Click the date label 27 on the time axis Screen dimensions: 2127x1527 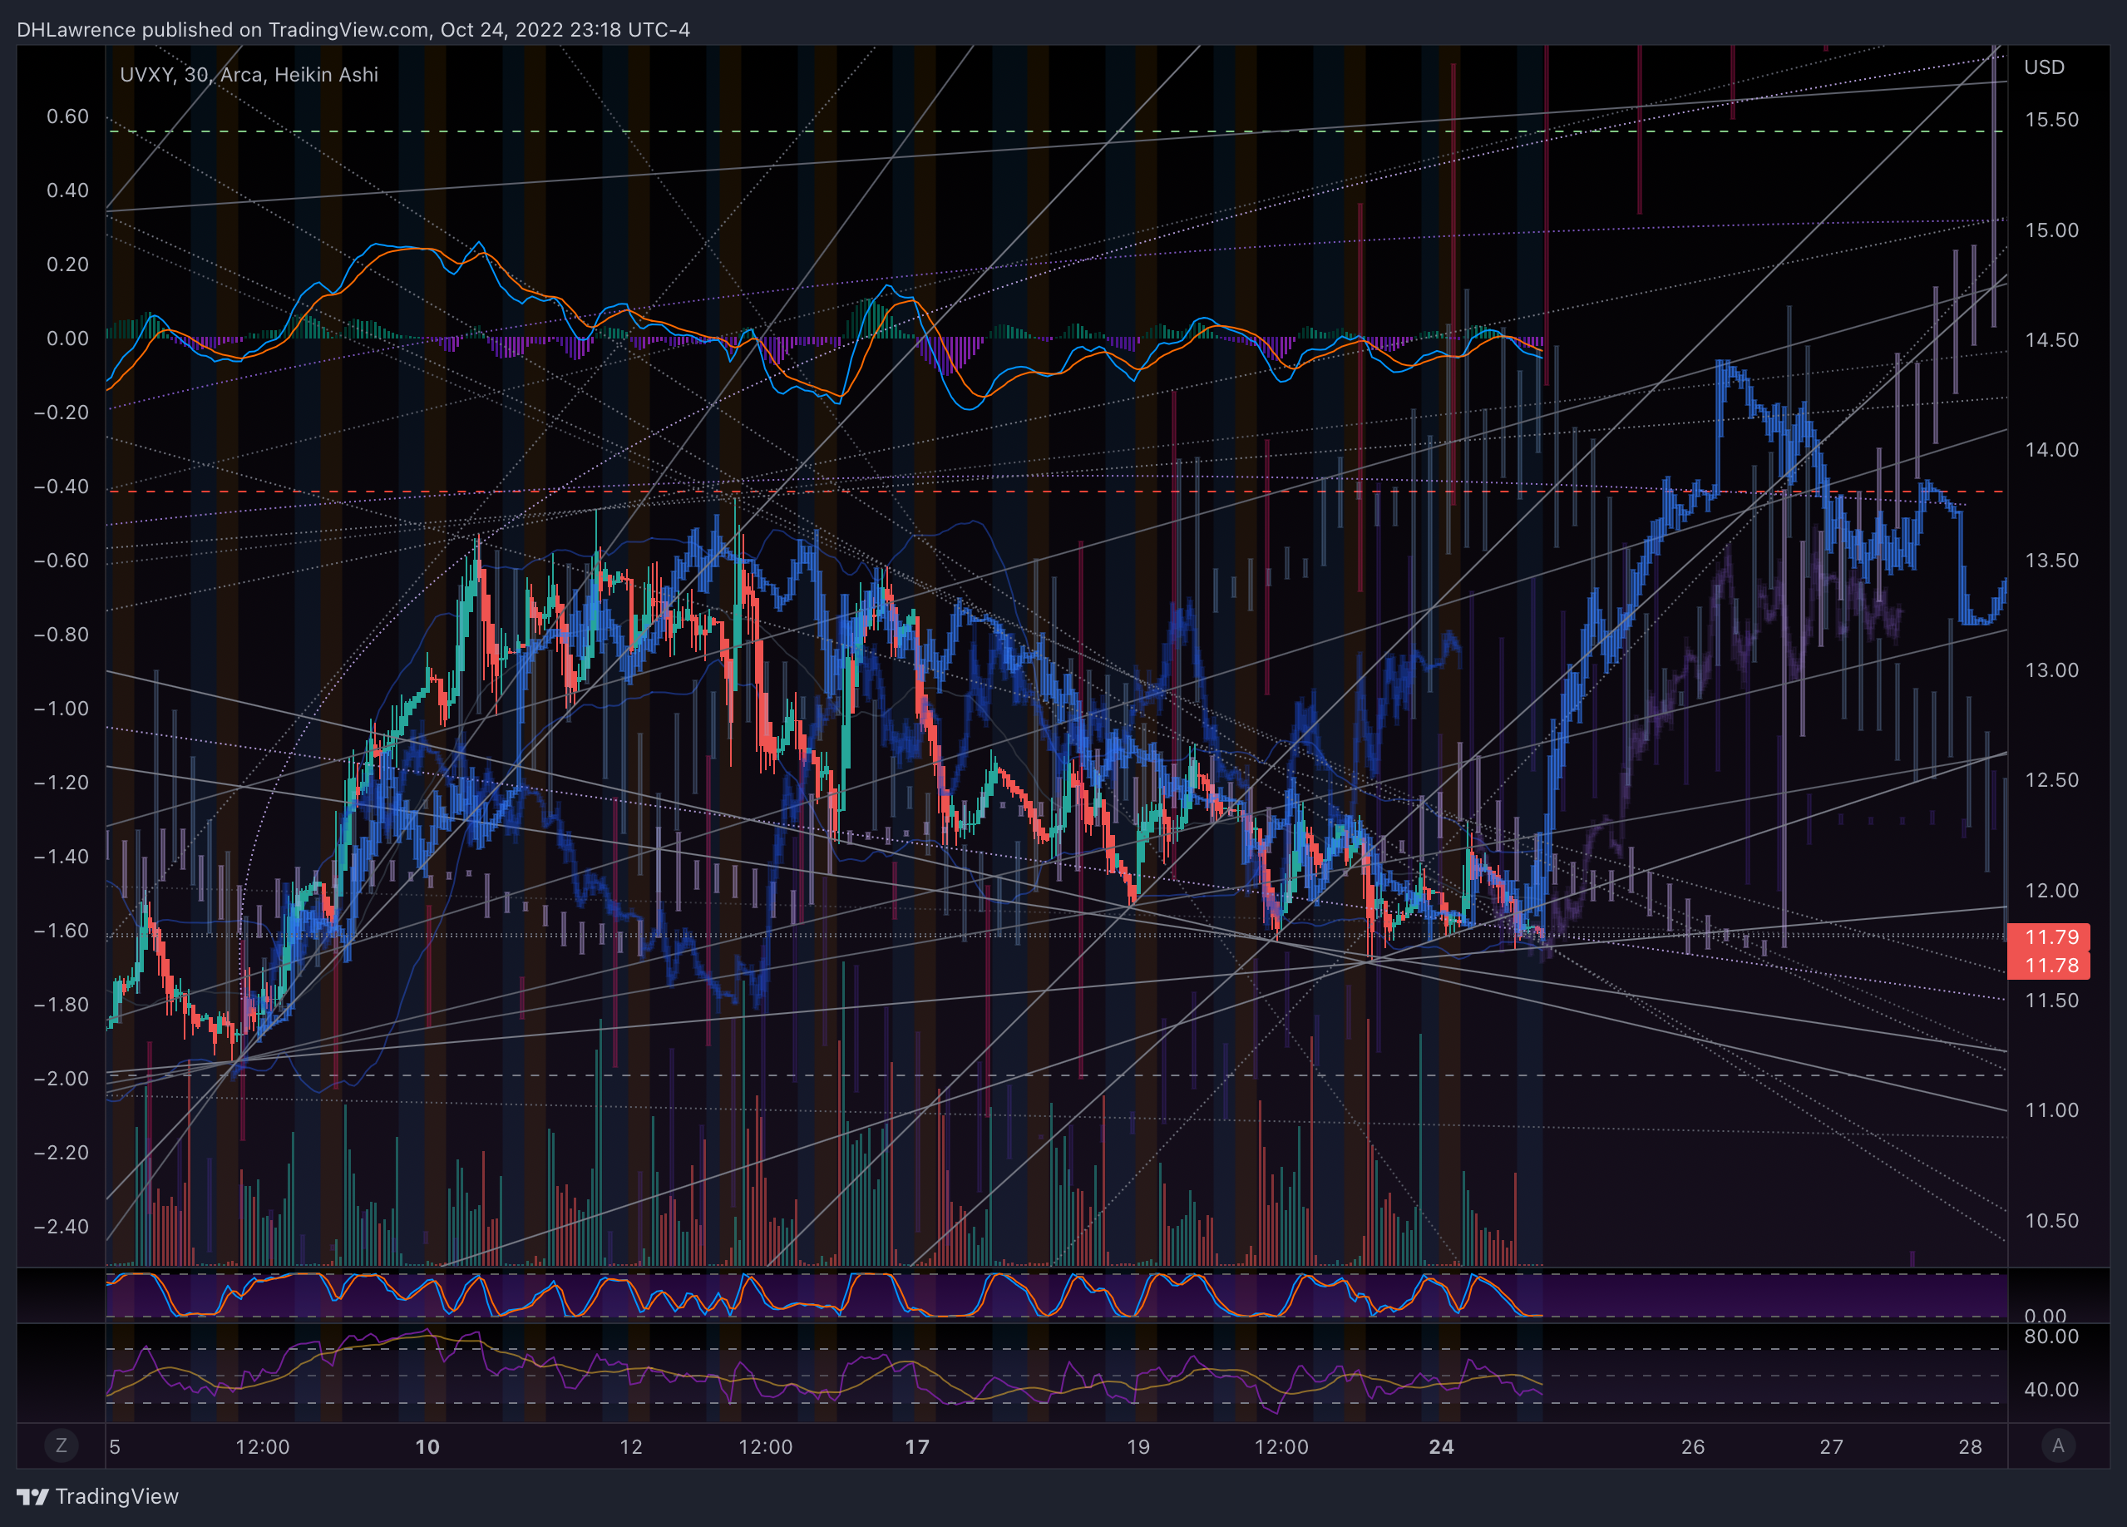tap(1832, 1446)
